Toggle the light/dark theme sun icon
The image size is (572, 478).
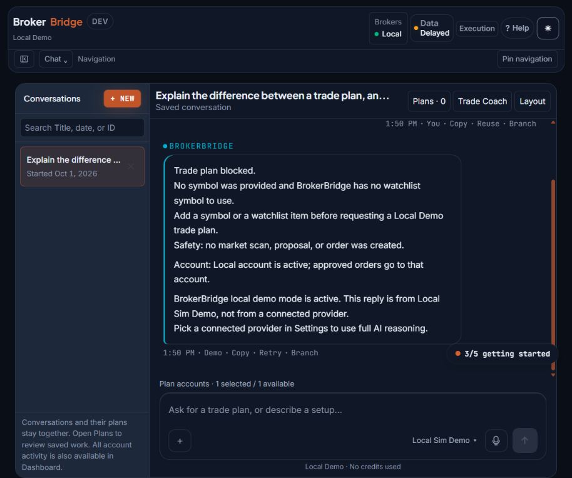548,28
